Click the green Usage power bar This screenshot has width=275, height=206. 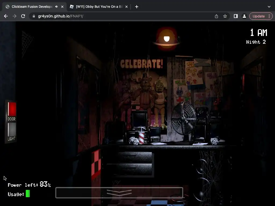[28, 194]
